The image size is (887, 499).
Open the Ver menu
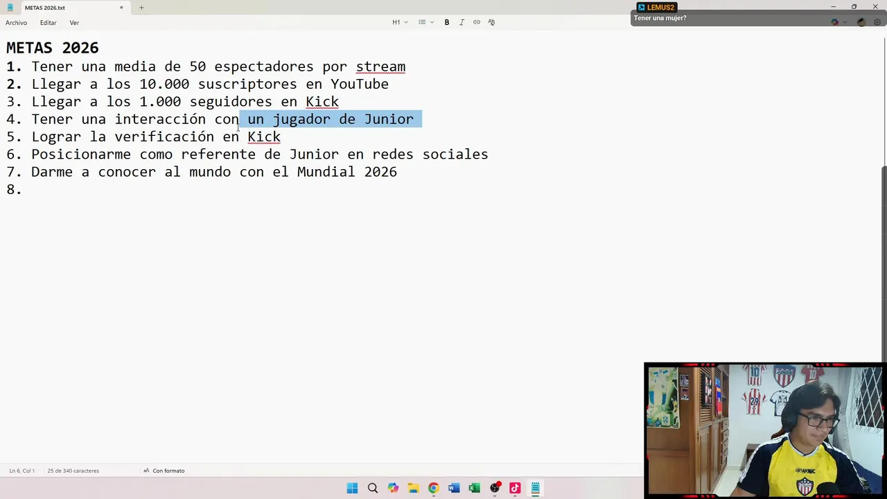(74, 23)
